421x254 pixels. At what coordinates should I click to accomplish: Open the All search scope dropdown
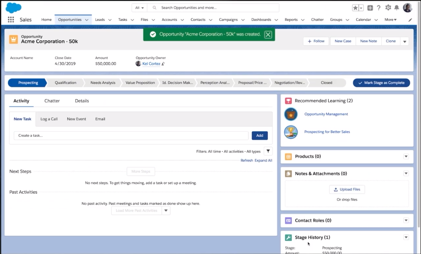[139, 8]
